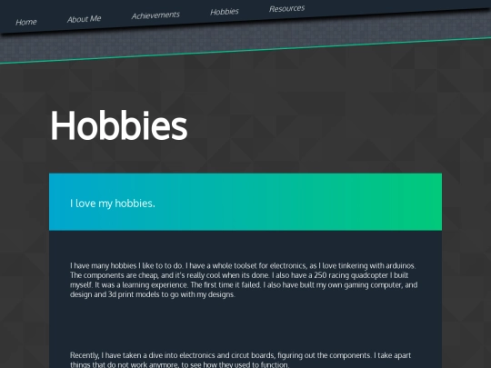Click the 'I love my hobbies.' subtitle text

pos(113,204)
